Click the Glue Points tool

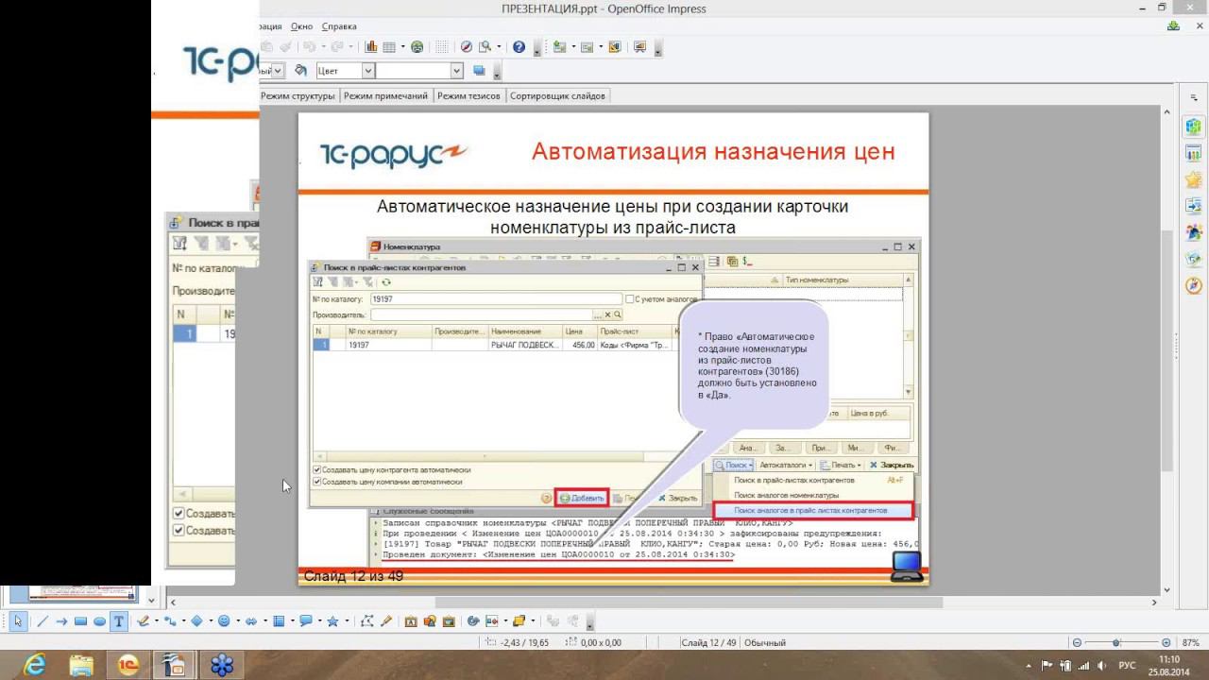385,621
